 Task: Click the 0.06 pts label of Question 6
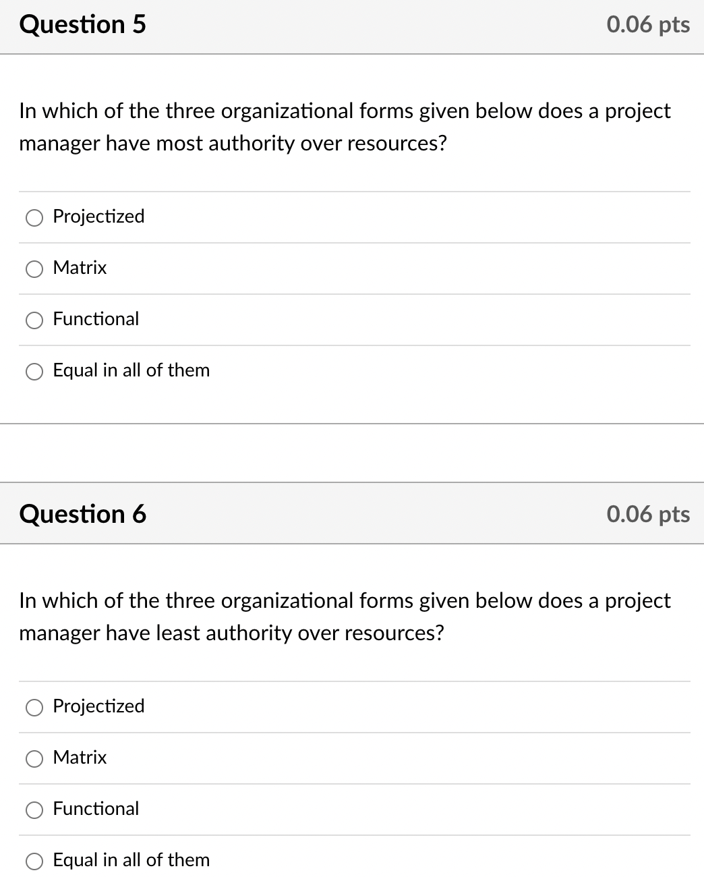(x=647, y=514)
